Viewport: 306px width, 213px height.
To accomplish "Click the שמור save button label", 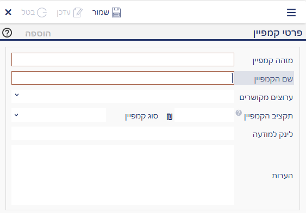I will [101, 12].
